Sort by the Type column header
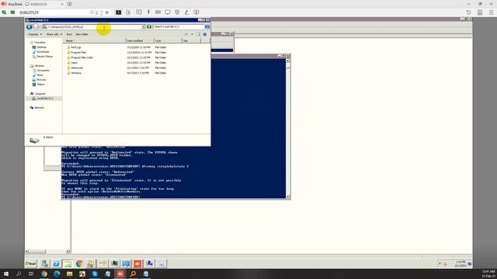 (x=168, y=41)
